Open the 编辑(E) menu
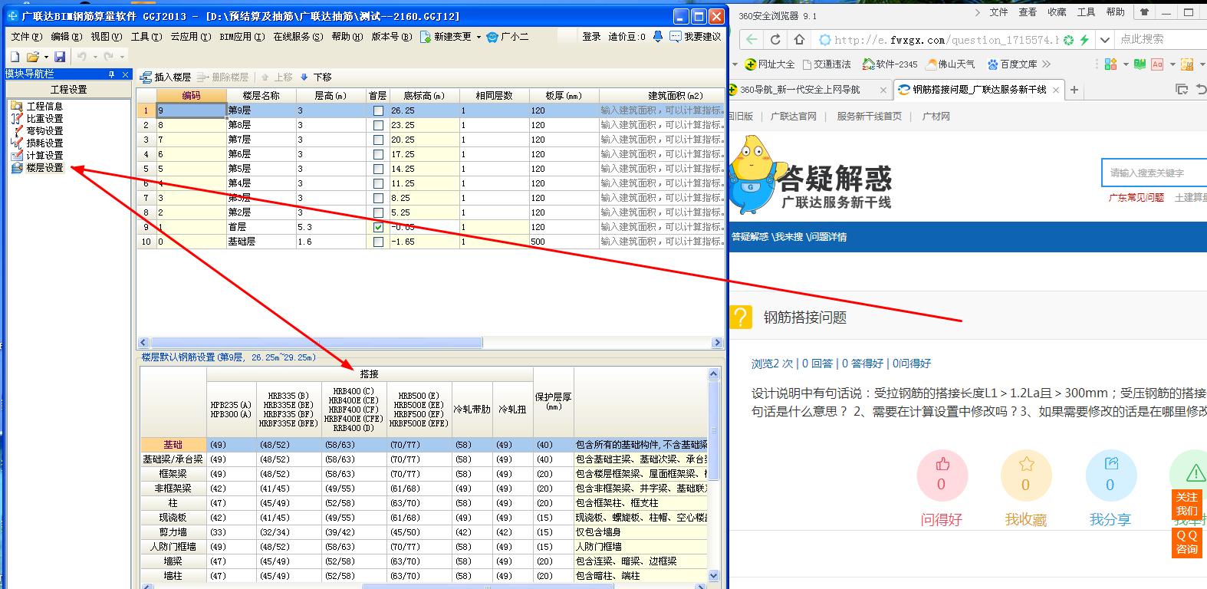The image size is (1207, 589). click(66, 37)
